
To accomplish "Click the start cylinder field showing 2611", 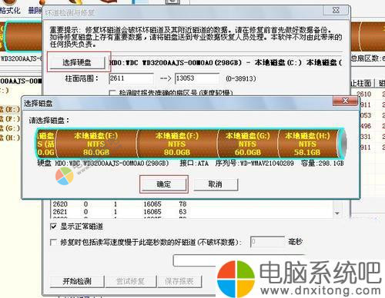I will click(x=131, y=78).
